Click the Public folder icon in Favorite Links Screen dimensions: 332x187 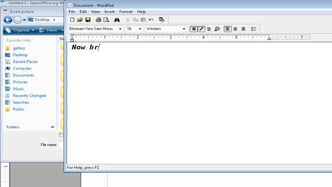click(7, 109)
